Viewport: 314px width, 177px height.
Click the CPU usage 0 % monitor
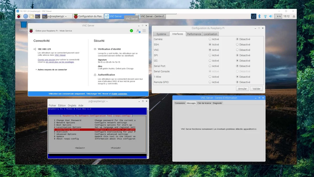(x=278, y=16)
